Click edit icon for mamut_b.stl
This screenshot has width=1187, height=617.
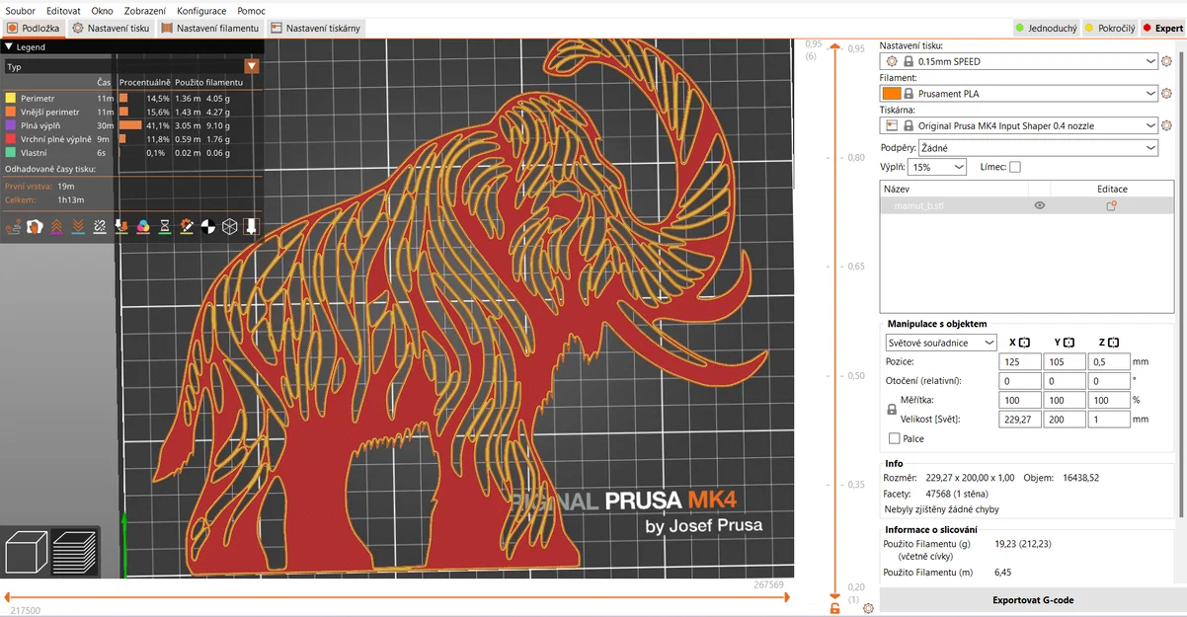point(1111,205)
